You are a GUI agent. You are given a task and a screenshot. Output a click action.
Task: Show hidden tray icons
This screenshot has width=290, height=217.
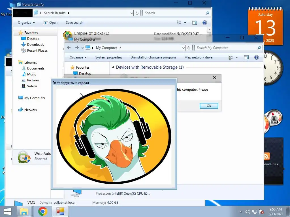pyautogui.click(x=241, y=212)
